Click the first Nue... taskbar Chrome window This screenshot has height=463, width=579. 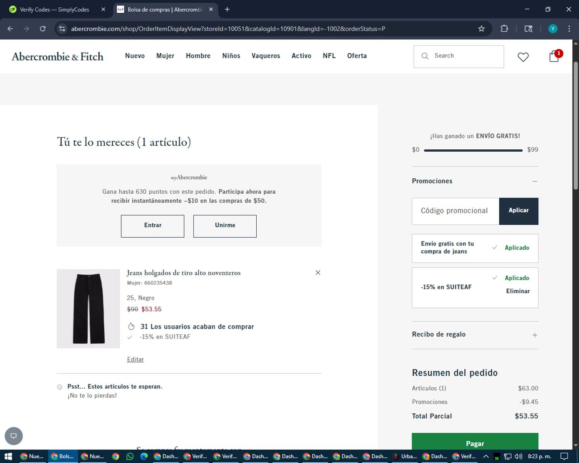tap(32, 456)
